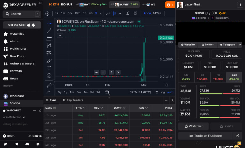Select candlestick chart type icon
The width and height of the screenshot is (245, 148).
115,14
